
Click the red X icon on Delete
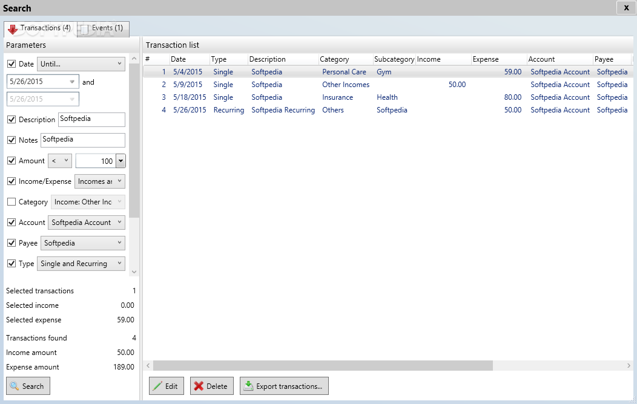tap(199, 386)
